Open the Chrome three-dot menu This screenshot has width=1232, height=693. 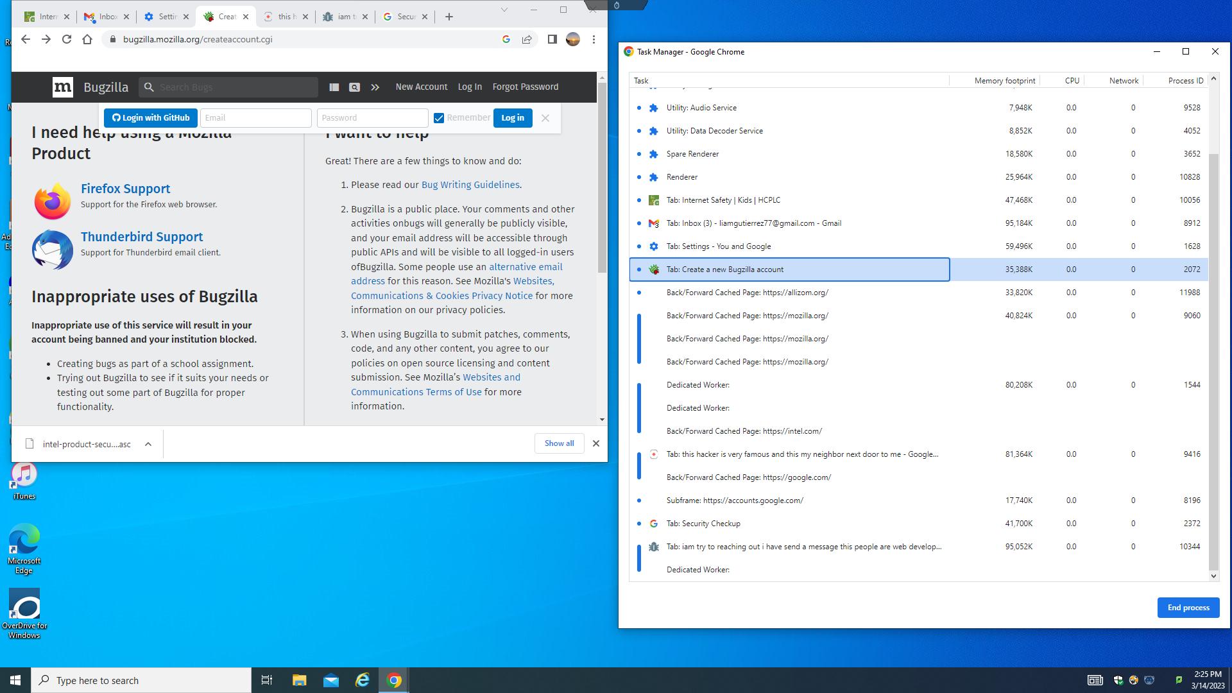click(x=592, y=39)
